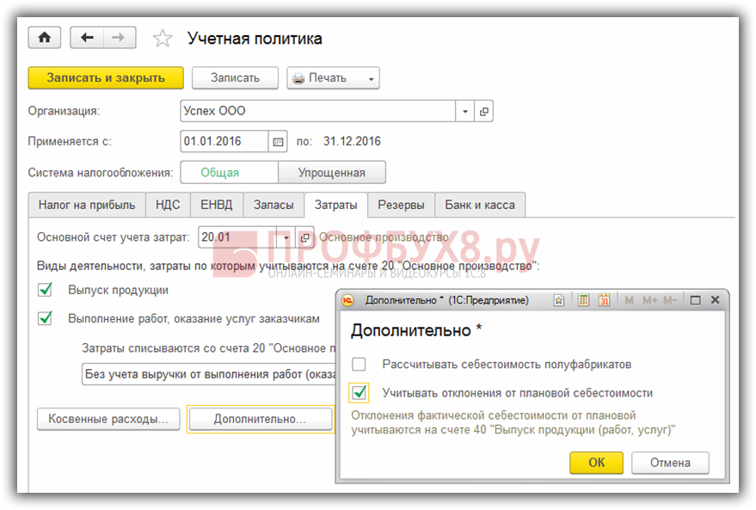Open calculator icon in dialog title bar
Screen dimensions: 756x510
click(x=584, y=300)
